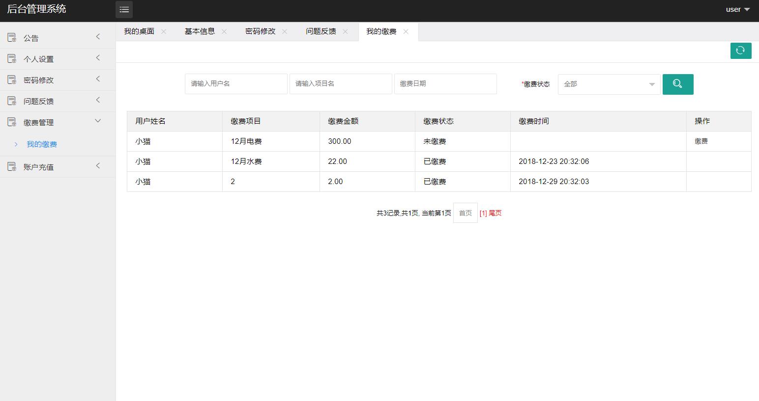Click the 缴费 link for 12月电费

pyautogui.click(x=701, y=141)
